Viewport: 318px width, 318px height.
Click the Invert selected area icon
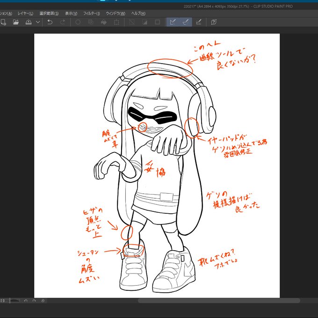pyautogui.click(x=145, y=22)
